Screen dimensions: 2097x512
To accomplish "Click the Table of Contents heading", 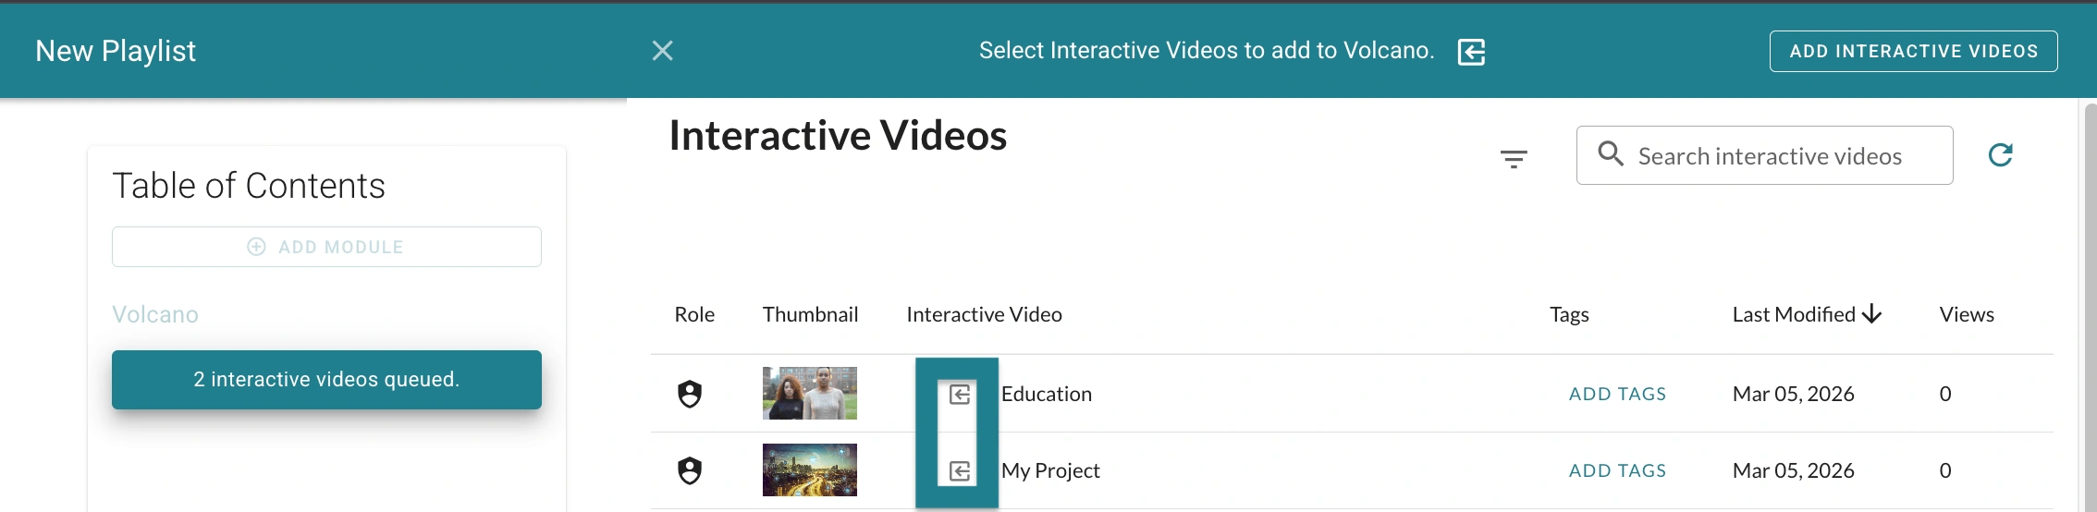I will pyautogui.click(x=249, y=186).
